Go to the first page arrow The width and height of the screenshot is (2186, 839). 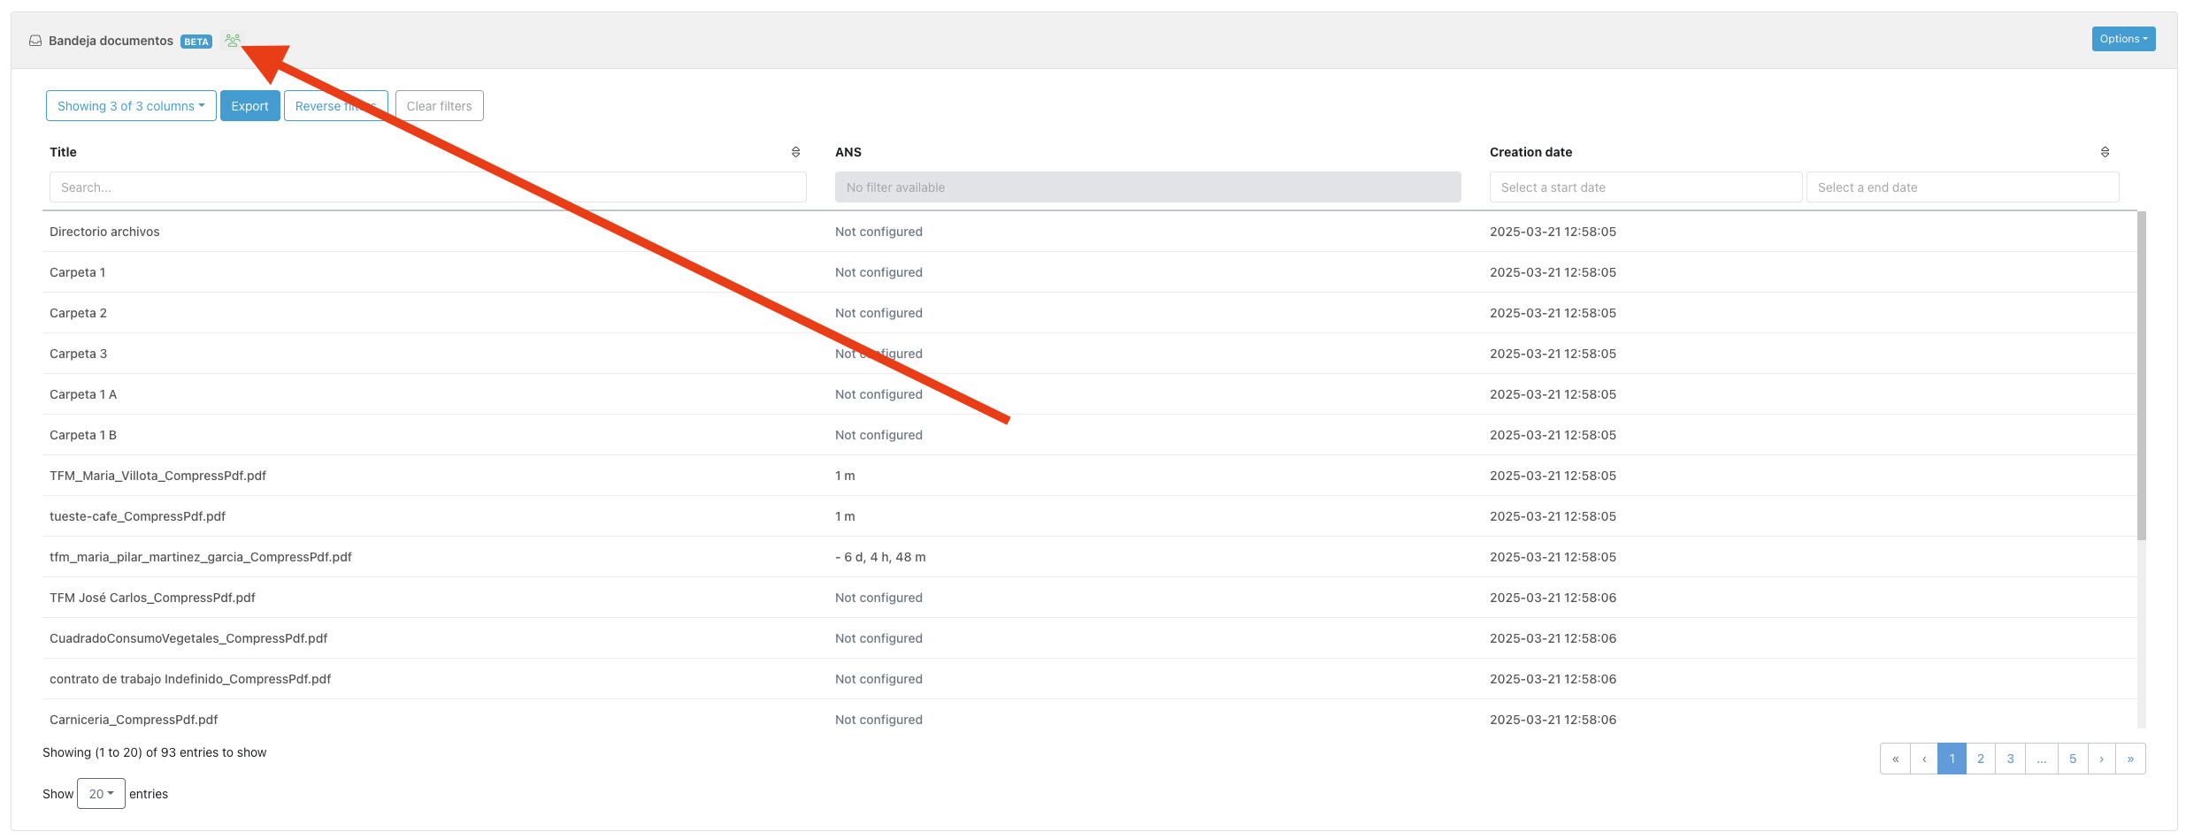coord(1895,759)
